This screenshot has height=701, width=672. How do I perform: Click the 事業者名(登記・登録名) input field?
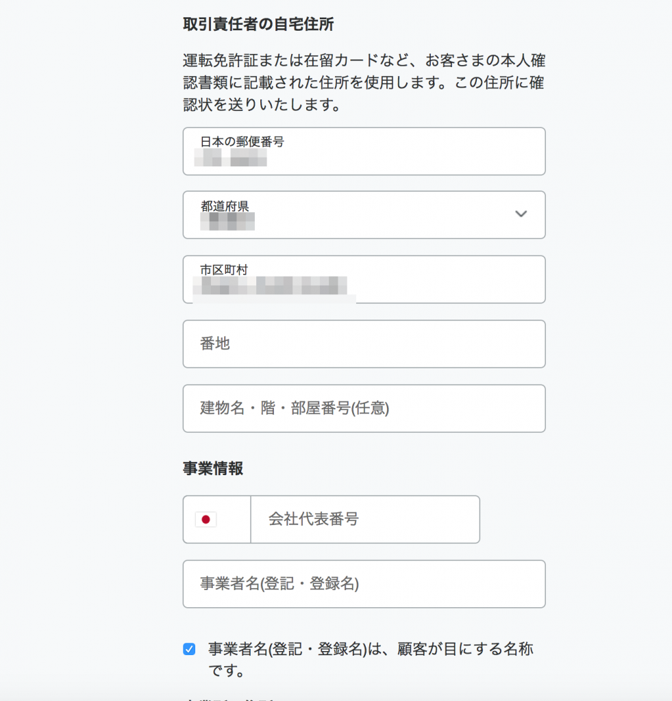364,584
